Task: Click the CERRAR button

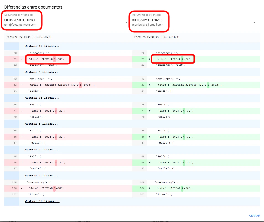Action: click(x=254, y=216)
